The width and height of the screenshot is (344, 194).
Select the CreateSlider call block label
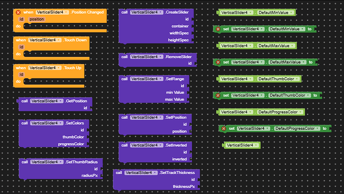pyautogui.click(x=177, y=12)
